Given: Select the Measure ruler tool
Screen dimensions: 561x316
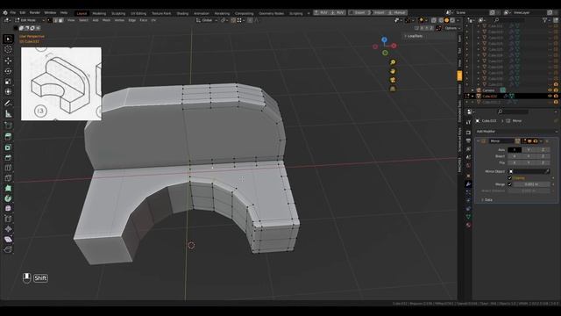Looking at the screenshot, I should [8, 114].
